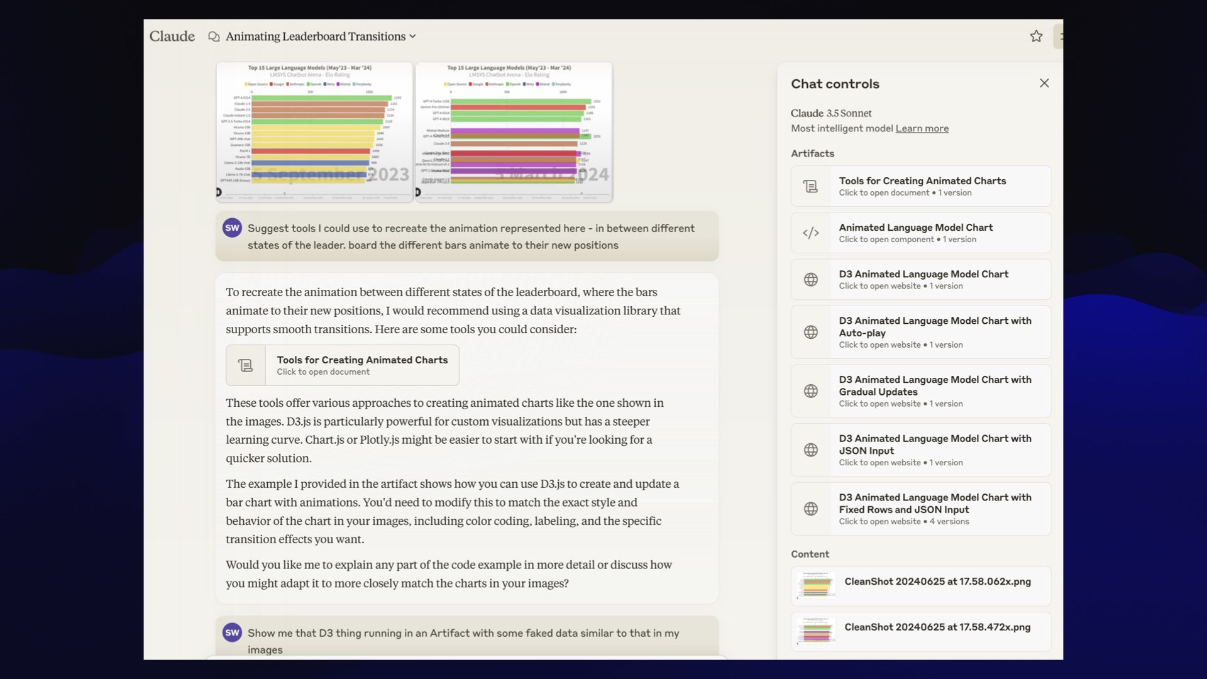
Task: Click the document icon on the in-chat artifact card
Action: point(246,365)
